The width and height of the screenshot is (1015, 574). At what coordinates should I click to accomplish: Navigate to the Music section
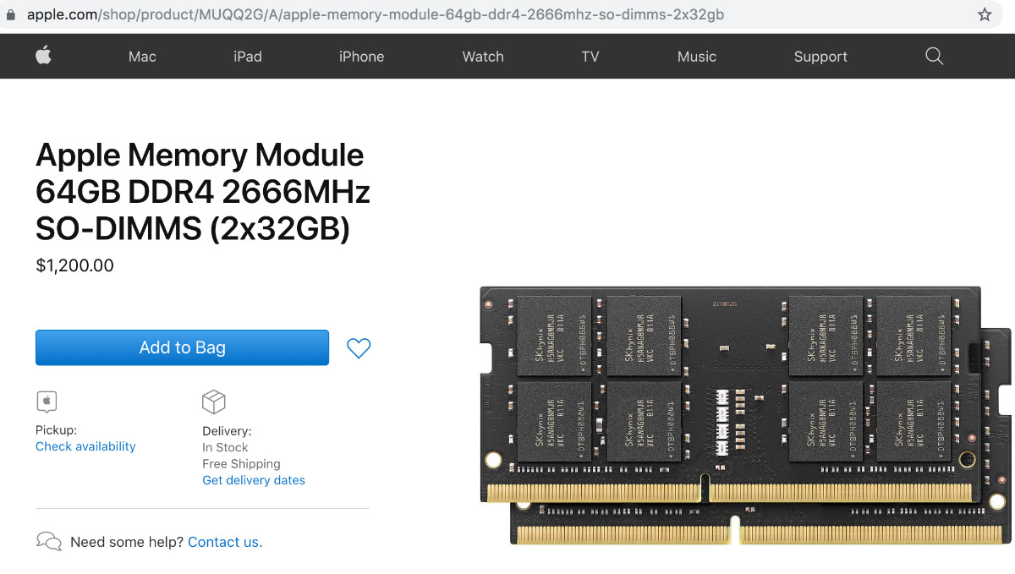[697, 57]
